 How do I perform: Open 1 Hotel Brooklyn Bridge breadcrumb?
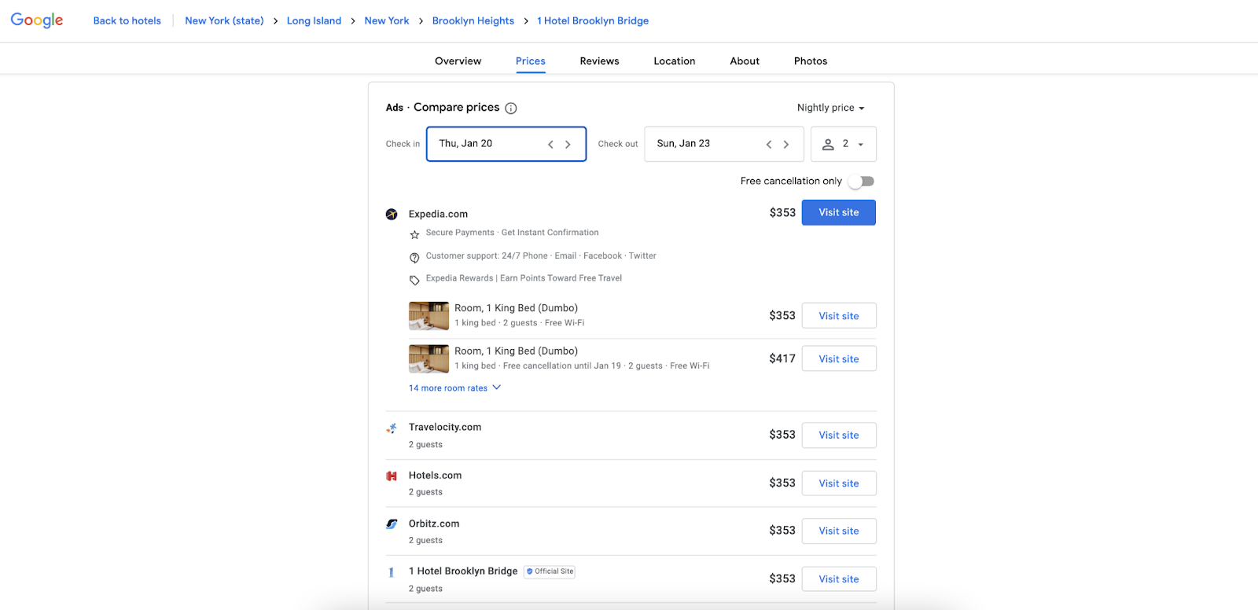pyautogui.click(x=593, y=21)
